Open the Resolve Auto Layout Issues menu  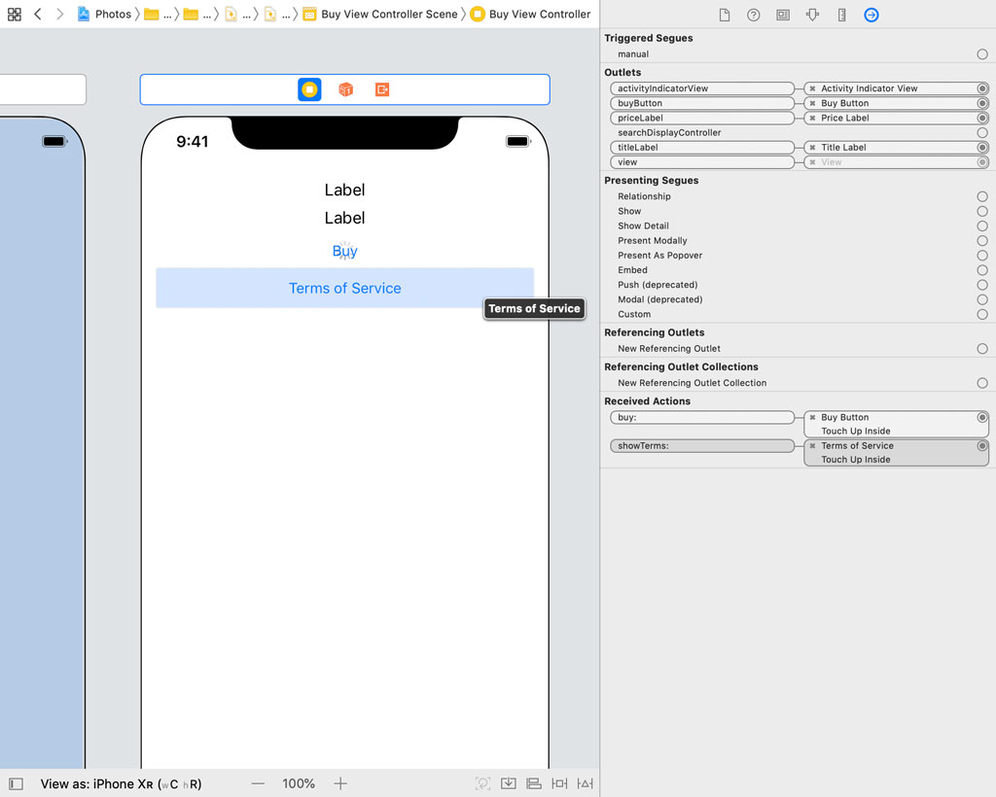click(x=585, y=783)
